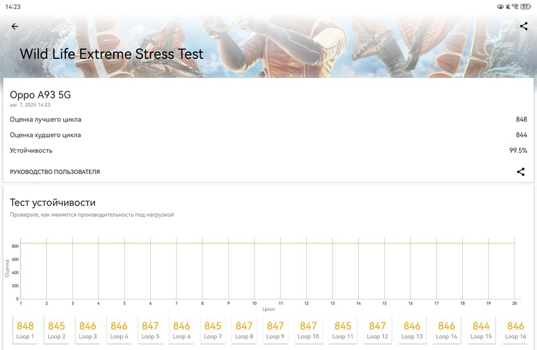The image size is (537, 350).
Task: Tap the cycle 20 tick on the chart axis
Action: tap(515, 303)
